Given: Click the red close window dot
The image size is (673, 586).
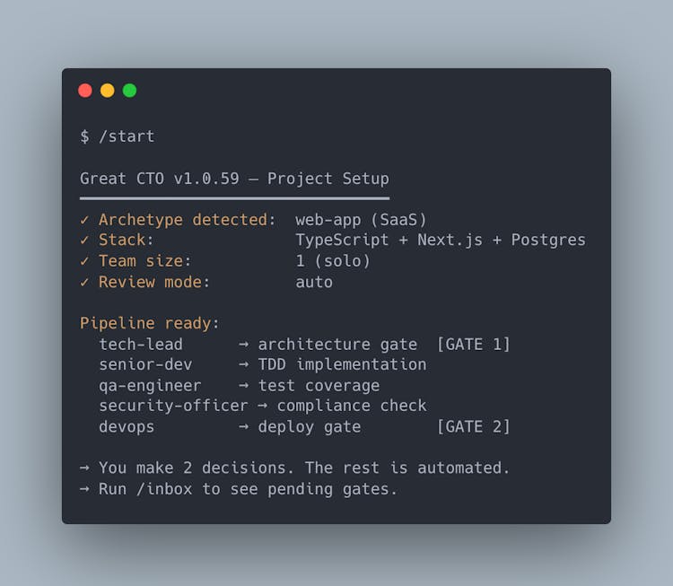Looking at the screenshot, I should (x=85, y=90).
